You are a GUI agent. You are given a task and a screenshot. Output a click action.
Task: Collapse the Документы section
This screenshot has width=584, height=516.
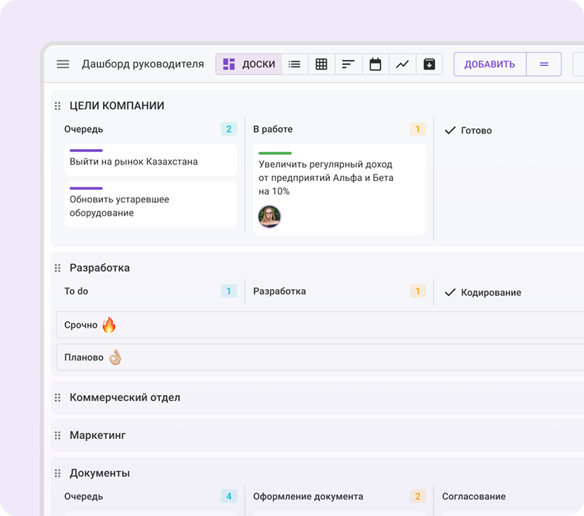coord(99,473)
